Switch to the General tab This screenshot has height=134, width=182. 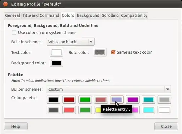(x=12, y=15)
